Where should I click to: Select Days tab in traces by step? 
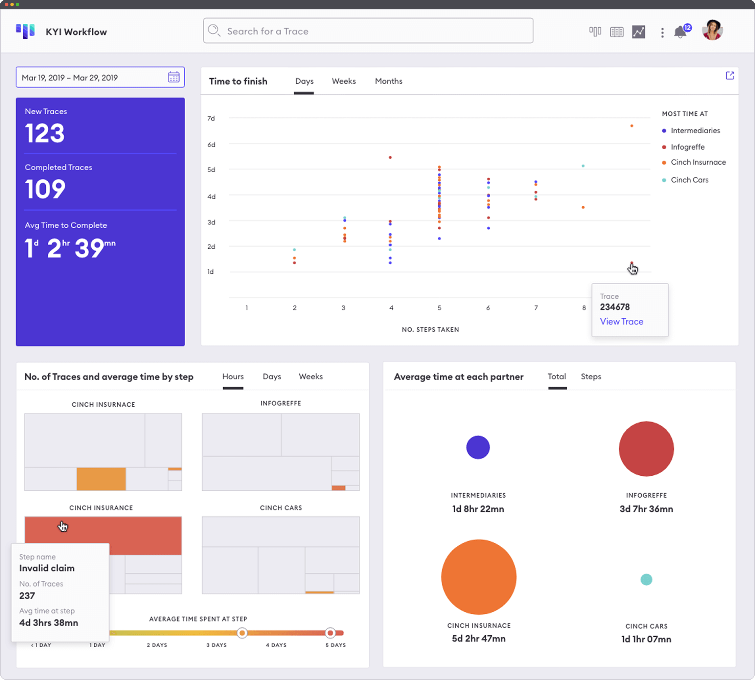pos(272,377)
